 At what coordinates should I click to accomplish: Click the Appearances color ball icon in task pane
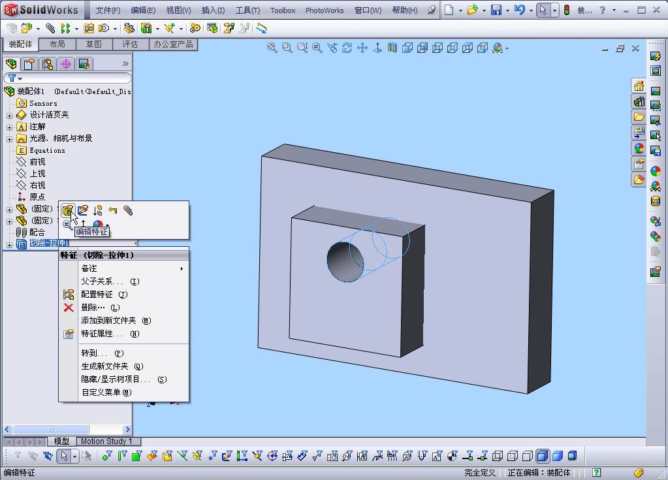point(639,148)
